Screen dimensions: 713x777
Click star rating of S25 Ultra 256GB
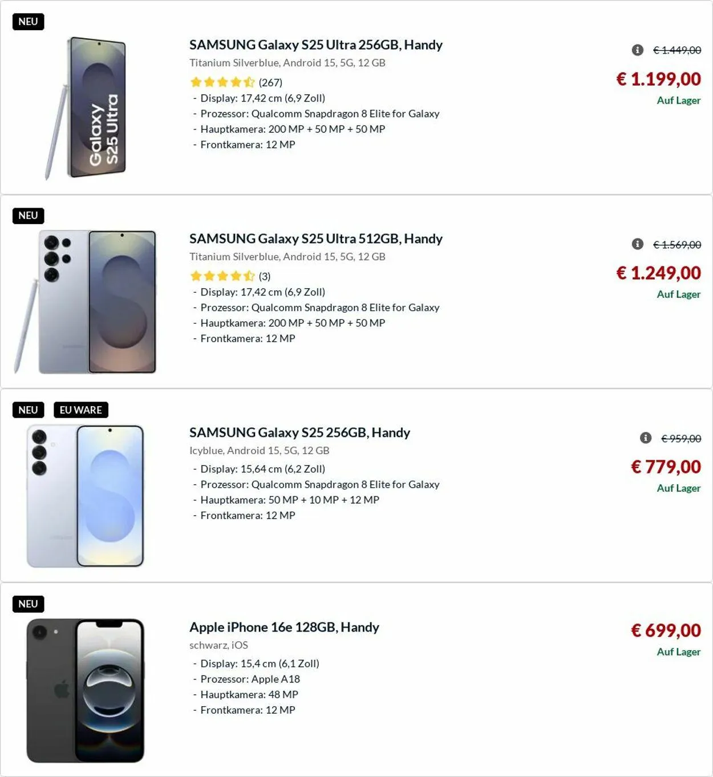[222, 82]
